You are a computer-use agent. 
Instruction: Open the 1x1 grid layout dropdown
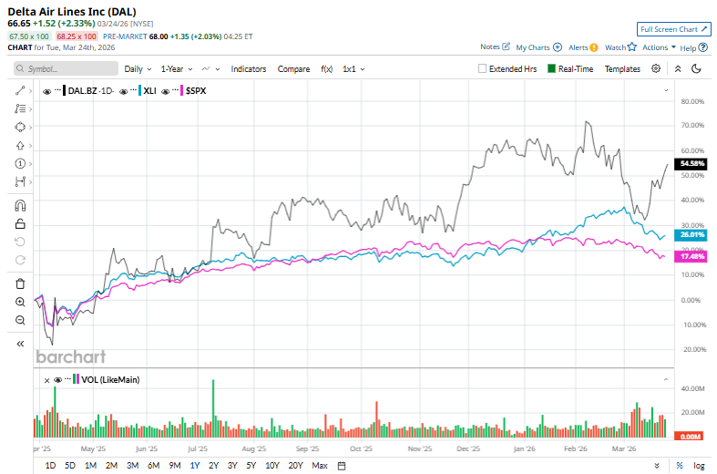(353, 69)
